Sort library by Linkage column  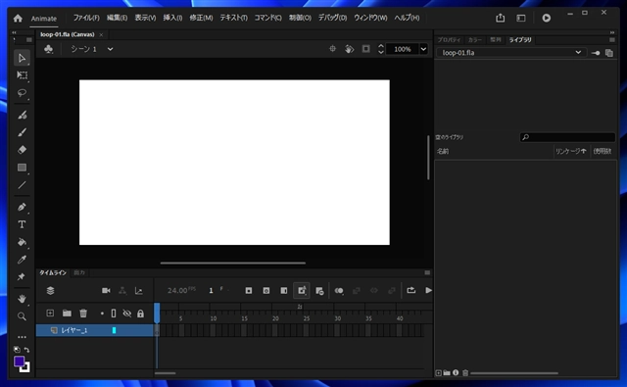coord(570,151)
